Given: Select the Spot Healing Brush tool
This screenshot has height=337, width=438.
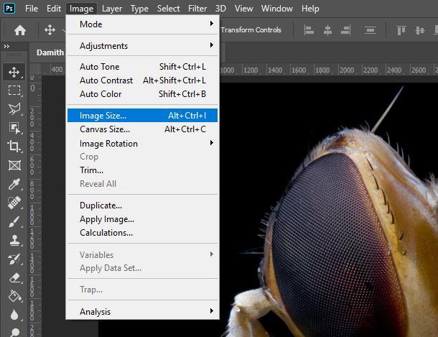Looking at the screenshot, I should coord(14,203).
